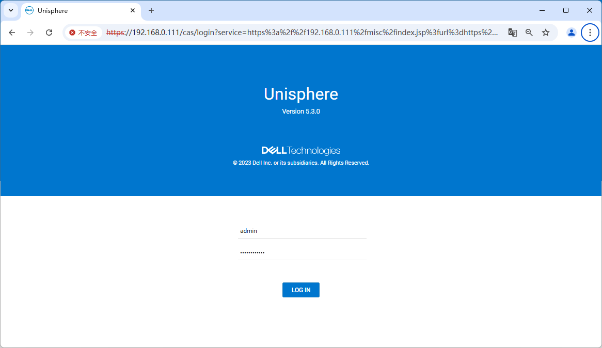Close the Chrome window
The image size is (602, 348).
point(590,10)
